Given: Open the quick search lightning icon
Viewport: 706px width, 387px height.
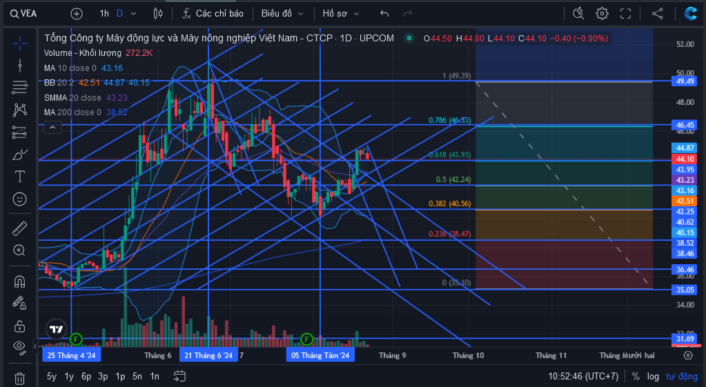Looking at the screenshot, I should [x=578, y=14].
